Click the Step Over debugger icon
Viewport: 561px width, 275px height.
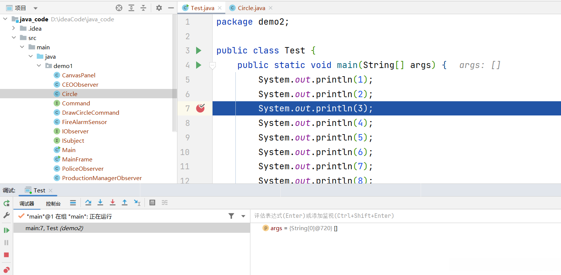(x=88, y=203)
